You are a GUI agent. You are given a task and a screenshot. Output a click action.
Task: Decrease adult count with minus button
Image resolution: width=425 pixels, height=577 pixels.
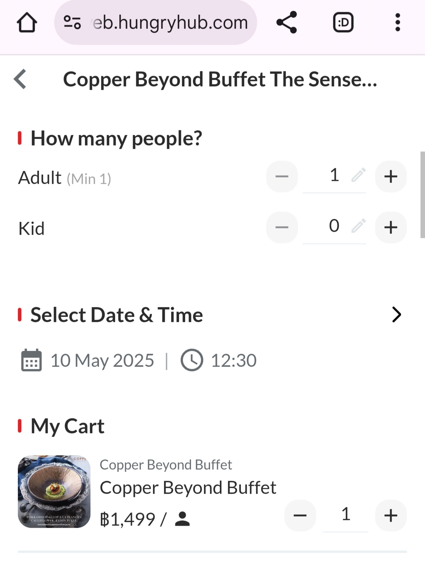pyautogui.click(x=282, y=176)
